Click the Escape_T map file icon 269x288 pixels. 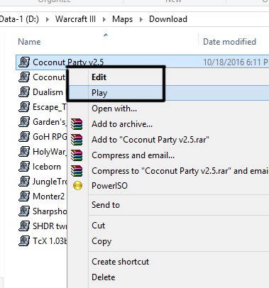(24, 107)
